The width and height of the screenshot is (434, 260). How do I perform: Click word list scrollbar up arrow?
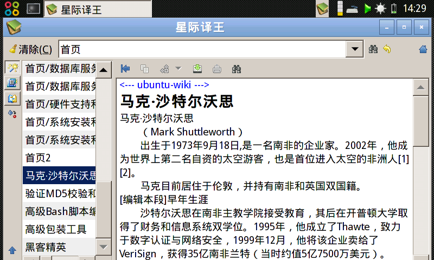[x=104, y=70]
